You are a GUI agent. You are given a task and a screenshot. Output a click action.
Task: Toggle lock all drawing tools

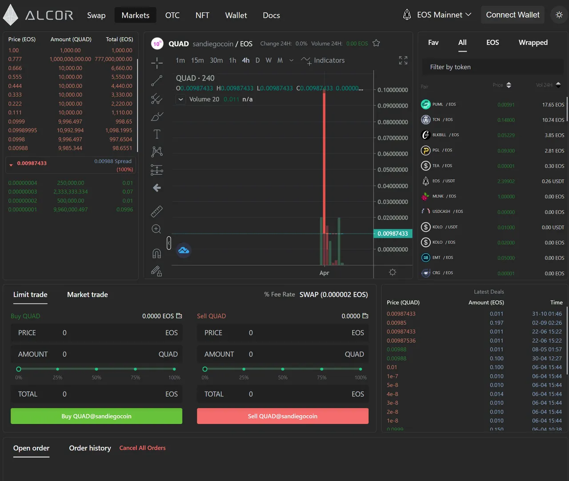[156, 271]
